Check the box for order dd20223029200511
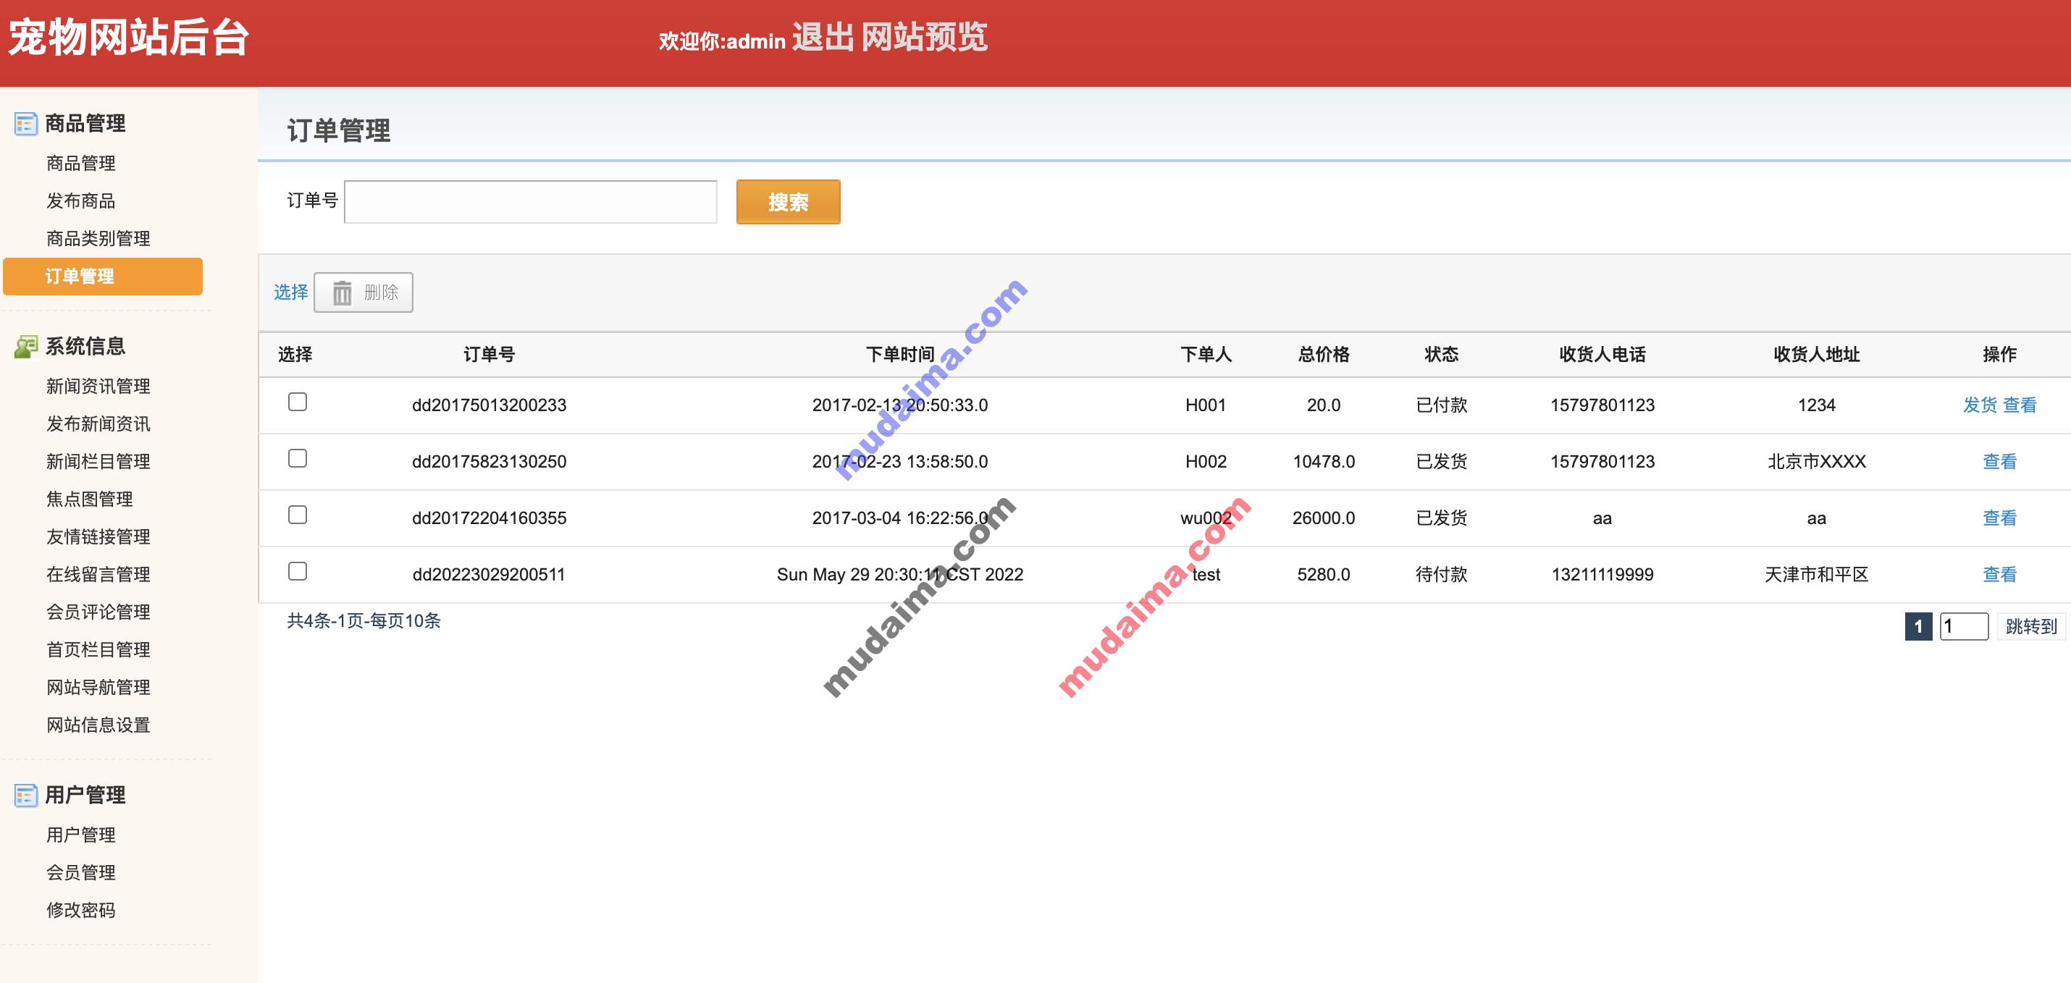The height and width of the screenshot is (983, 2071). coord(298,571)
